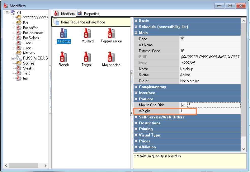Image resolution: width=250 pixels, height=172 pixels.
Task: Select the Souses group label
Action: point(29,63)
